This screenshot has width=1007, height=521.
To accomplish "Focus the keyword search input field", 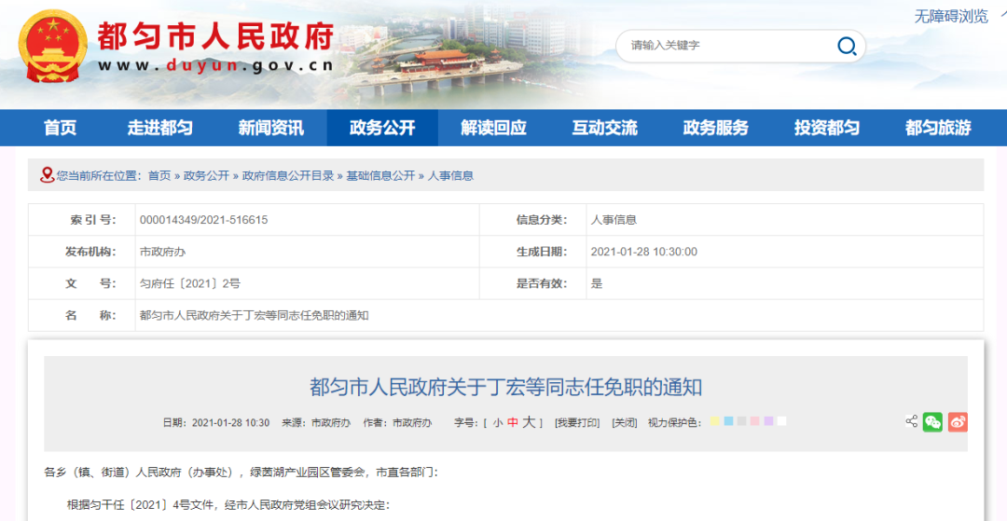I will pyautogui.click(x=729, y=46).
